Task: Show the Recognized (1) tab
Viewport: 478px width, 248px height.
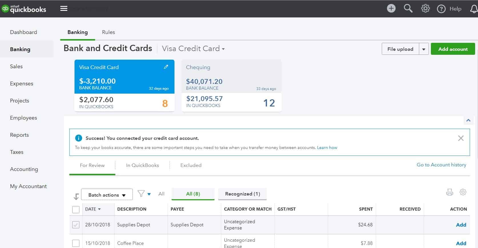Action: (242, 194)
